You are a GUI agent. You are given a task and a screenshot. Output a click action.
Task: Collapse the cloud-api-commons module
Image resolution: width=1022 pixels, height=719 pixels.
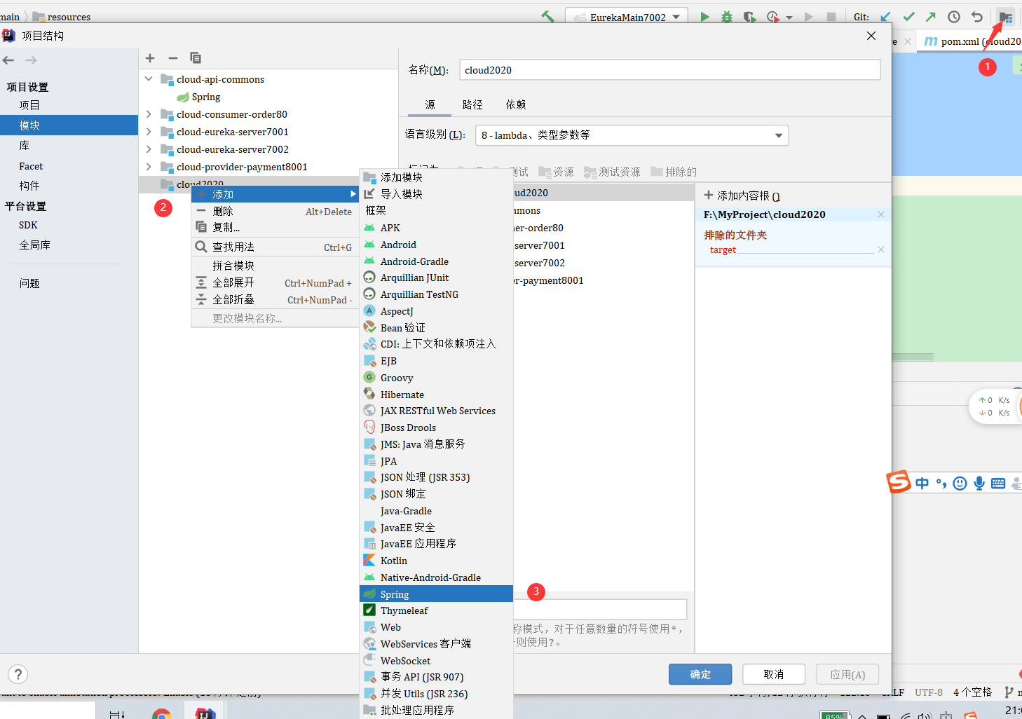(x=149, y=78)
